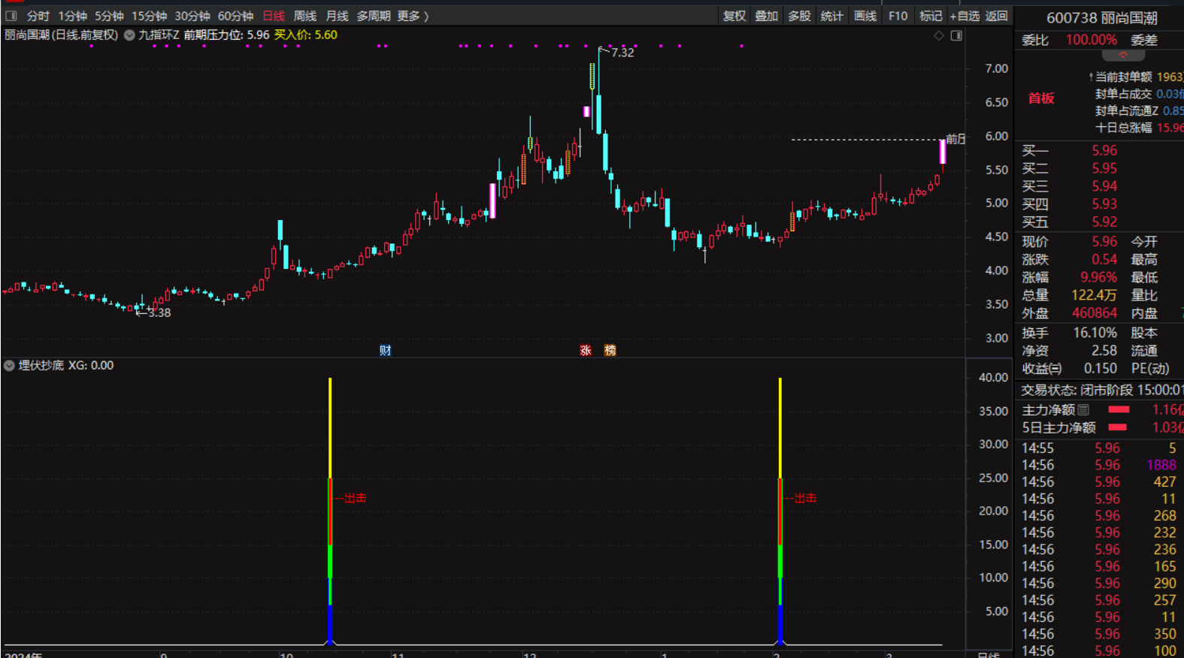Switch to 周线 weekly chart
The image size is (1184, 658).
click(x=304, y=16)
